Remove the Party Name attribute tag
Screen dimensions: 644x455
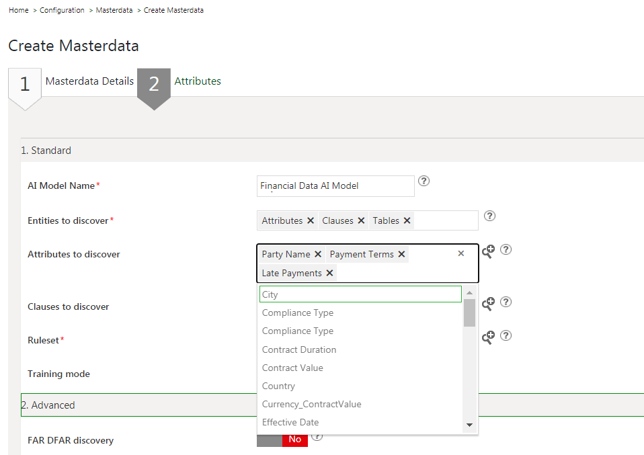coord(318,254)
